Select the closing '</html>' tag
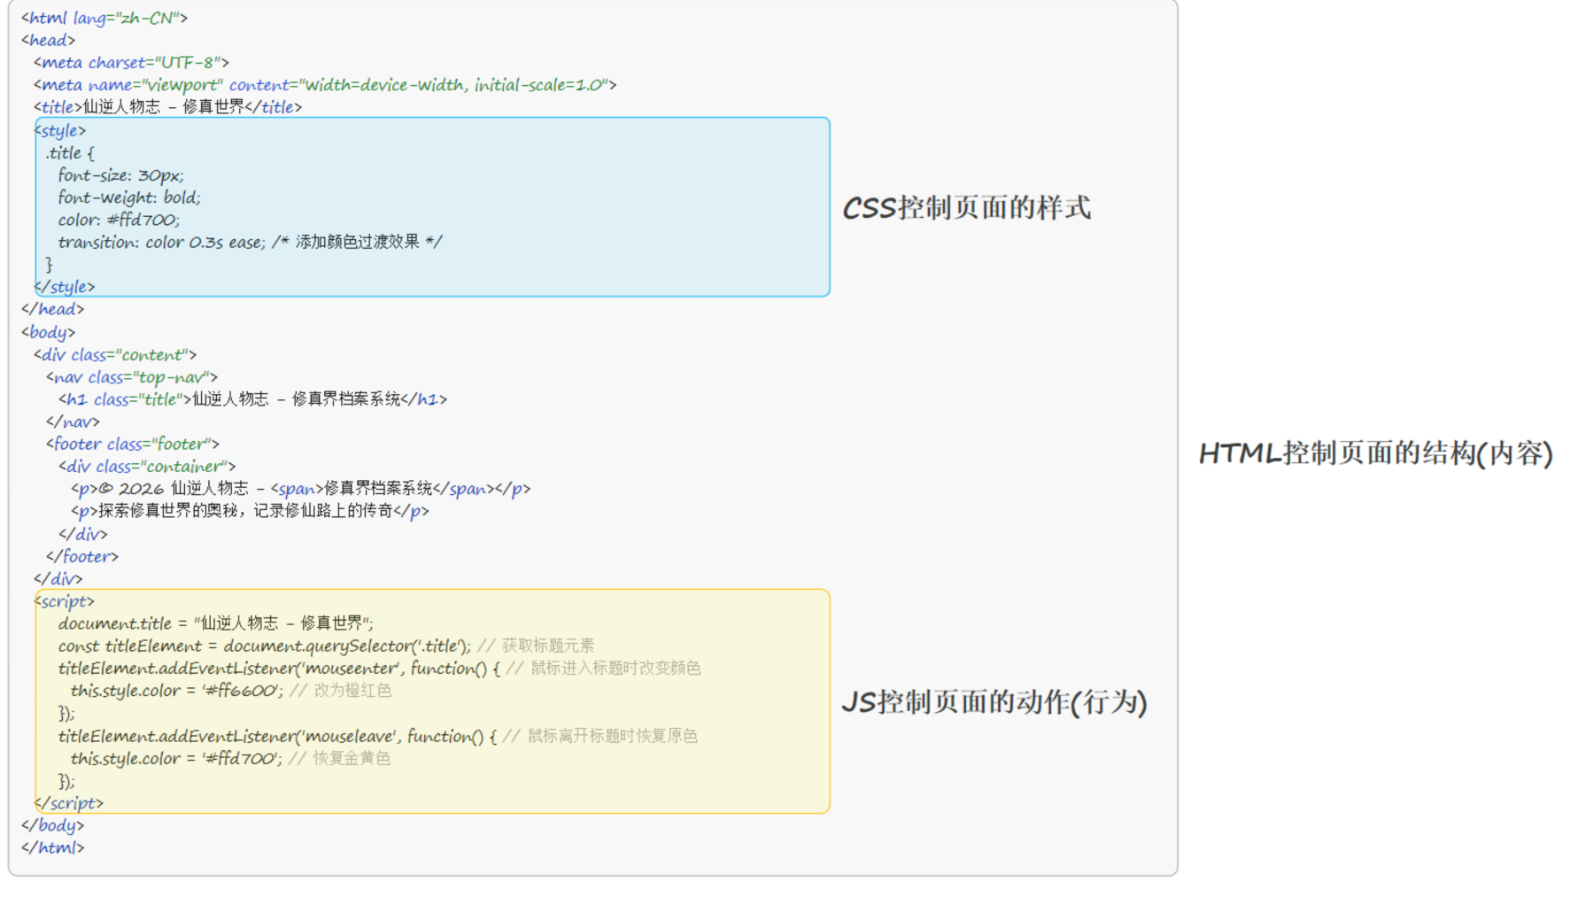The height and width of the screenshot is (905, 1586). pos(53,847)
